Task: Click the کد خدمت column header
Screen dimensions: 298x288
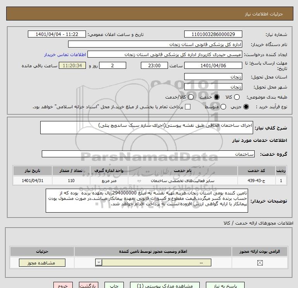Action: click(256, 170)
